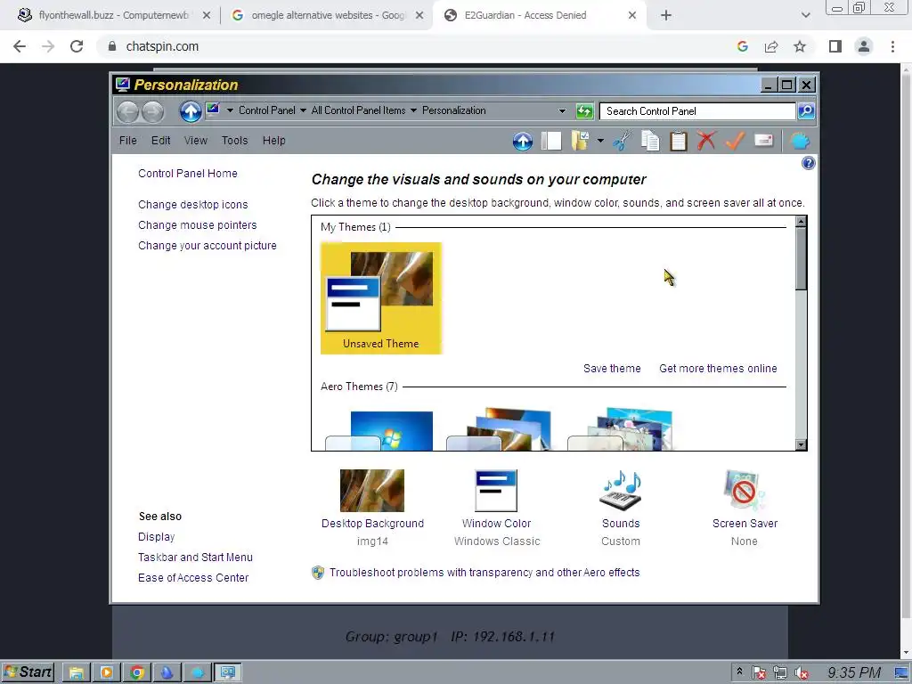Open the Help menu
The height and width of the screenshot is (684, 912).
pyautogui.click(x=273, y=141)
